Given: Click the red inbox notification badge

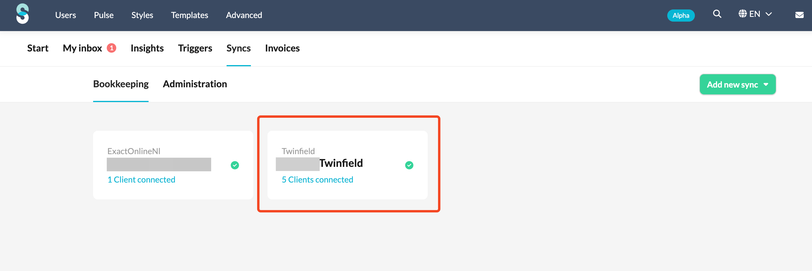Looking at the screenshot, I should [x=111, y=48].
